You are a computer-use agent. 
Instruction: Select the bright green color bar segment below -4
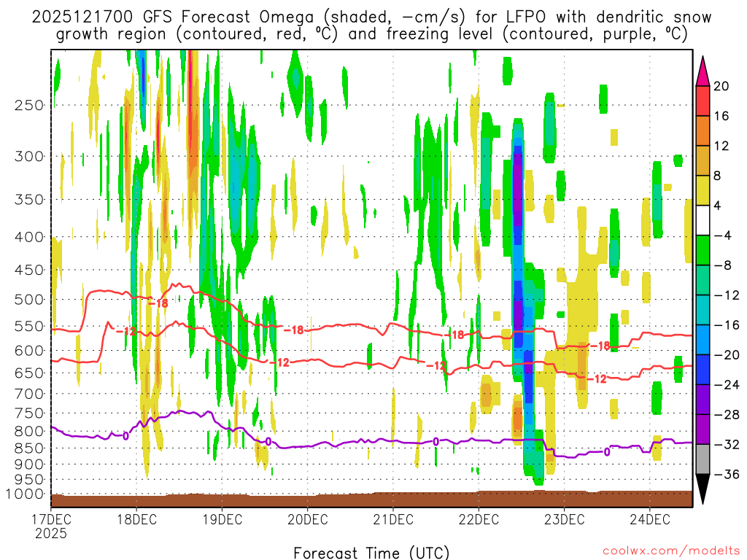(703, 250)
